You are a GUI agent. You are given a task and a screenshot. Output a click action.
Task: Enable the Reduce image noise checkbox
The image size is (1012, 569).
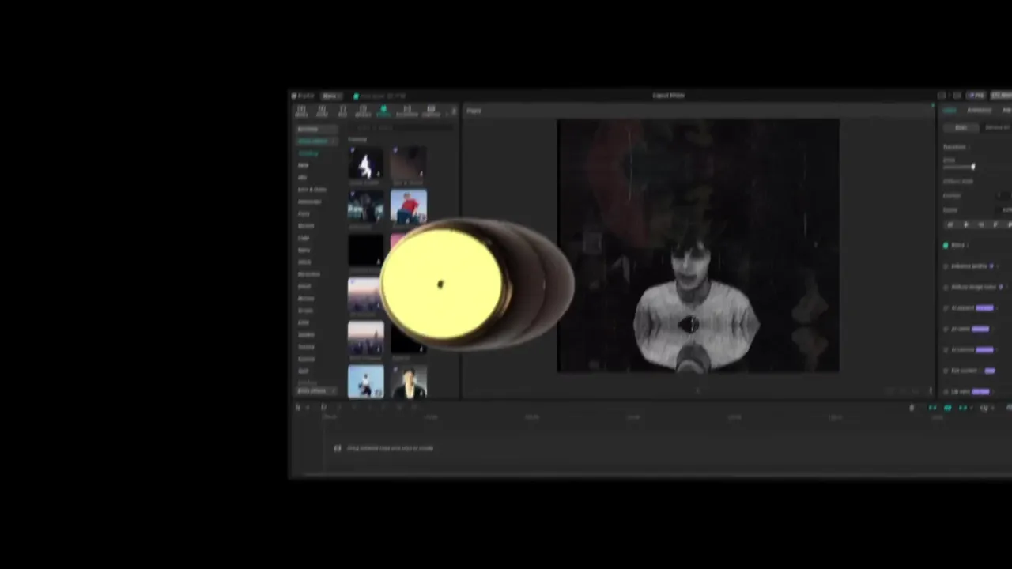[946, 287]
